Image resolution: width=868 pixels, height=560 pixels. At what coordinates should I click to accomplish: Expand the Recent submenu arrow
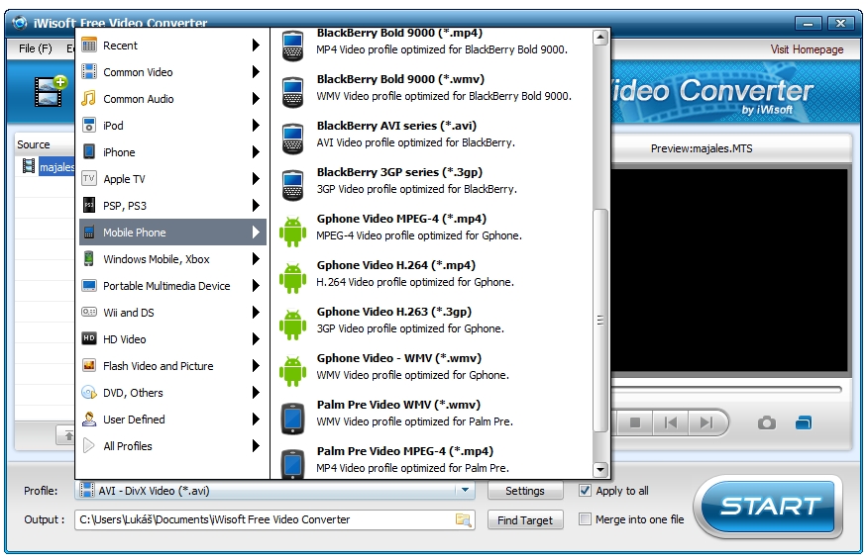pyautogui.click(x=256, y=46)
